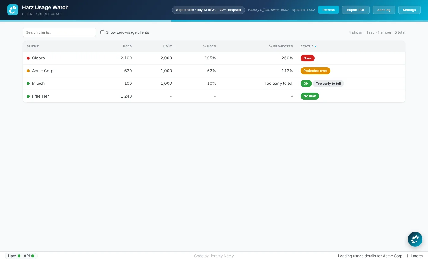The image size is (428, 260).
Task: Click Free Tier used value 1,240
Action: tap(126, 96)
